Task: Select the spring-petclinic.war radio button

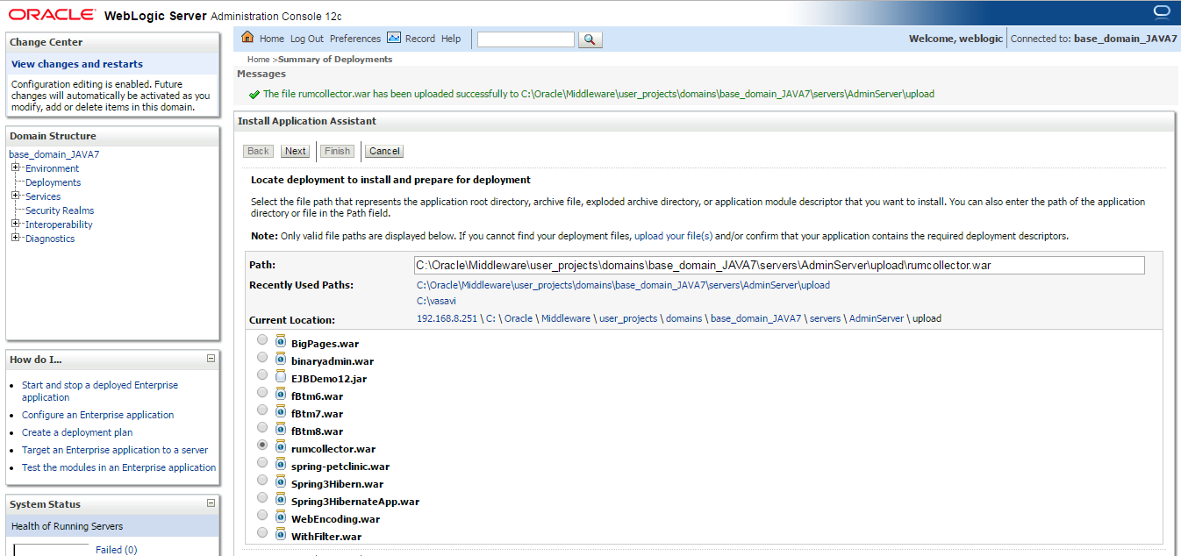Action: coord(262,463)
